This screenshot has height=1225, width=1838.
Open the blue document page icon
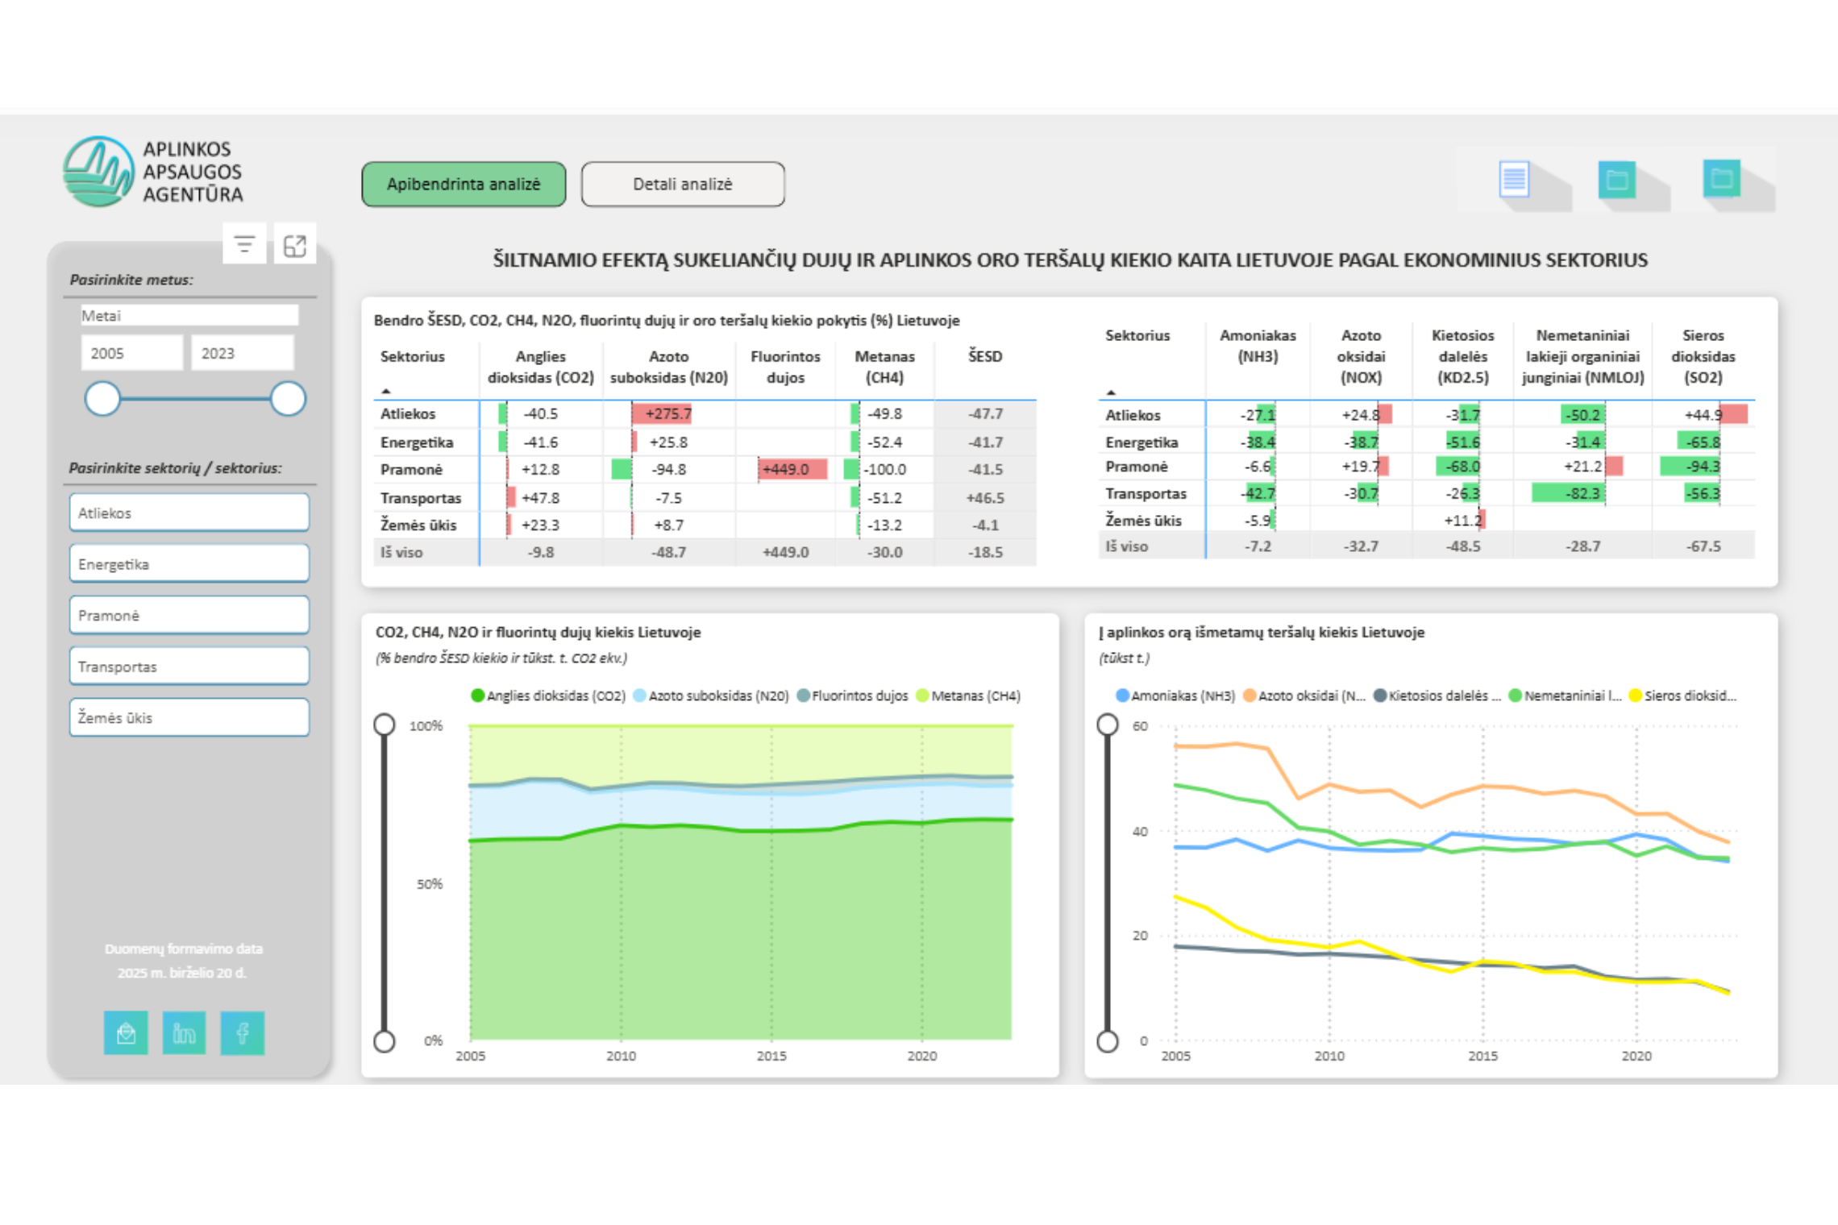(x=1513, y=179)
